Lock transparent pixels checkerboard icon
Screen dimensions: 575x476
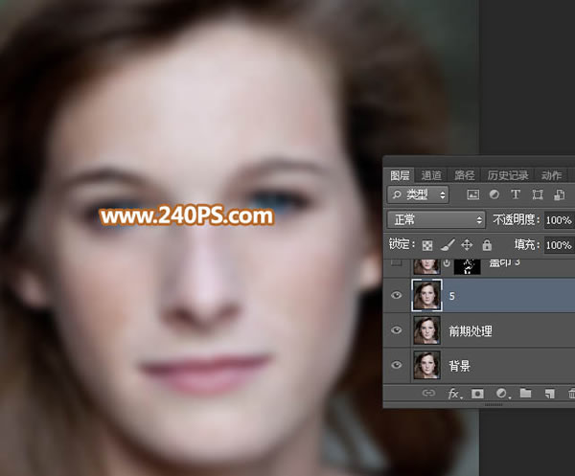[427, 245]
